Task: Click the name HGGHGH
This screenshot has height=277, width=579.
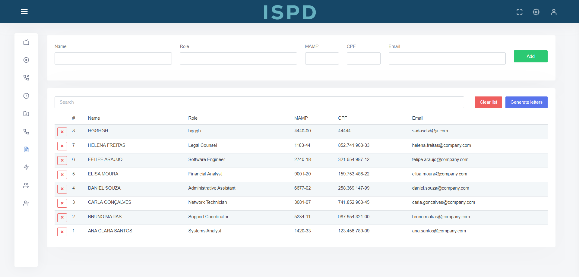Action: pyautogui.click(x=98, y=131)
